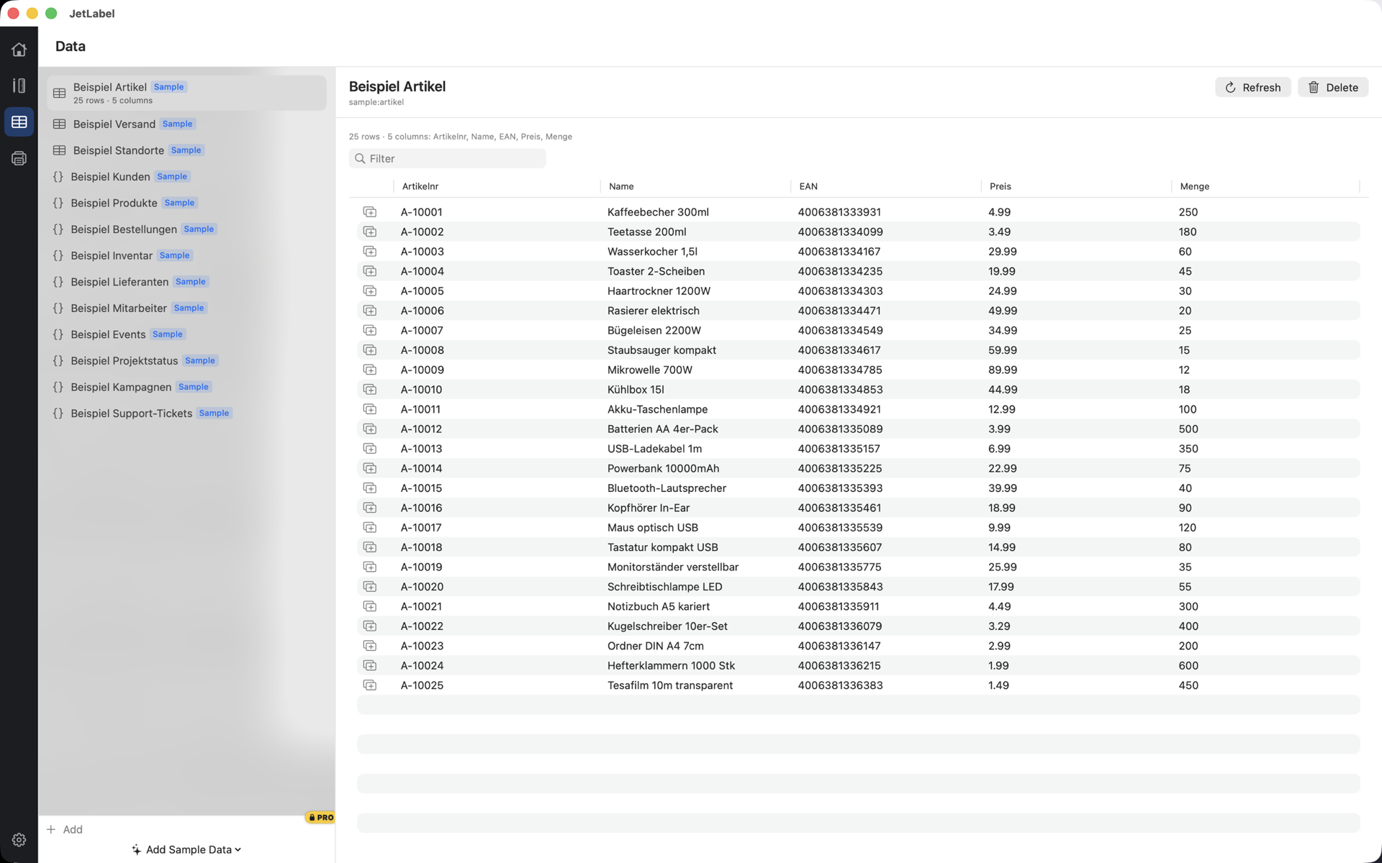Click the cell 'Kugelschreiber 10er-Set'
The height and width of the screenshot is (863, 1382).
pyautogui.click(x=667, y=626)
